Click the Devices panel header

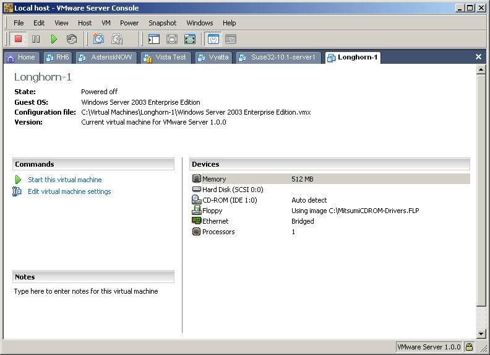329,164
